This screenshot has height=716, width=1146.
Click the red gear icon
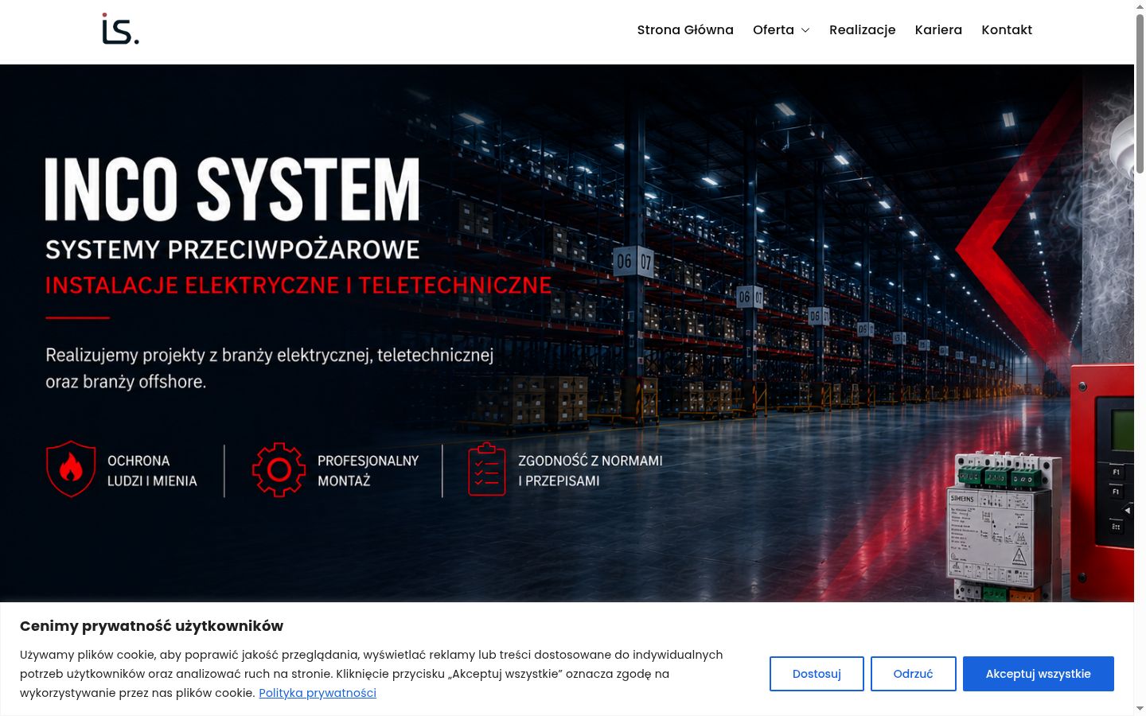pos(279,470)
